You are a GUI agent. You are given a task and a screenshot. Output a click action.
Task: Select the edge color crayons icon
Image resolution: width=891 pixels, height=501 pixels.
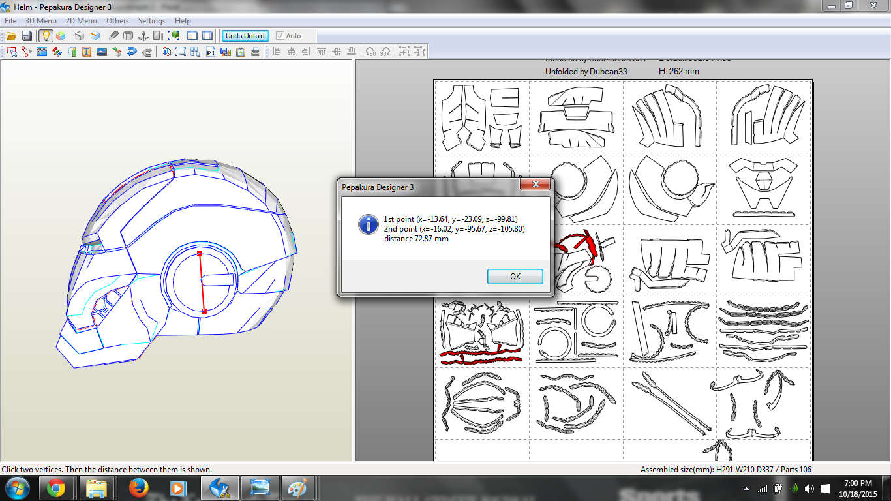coord(57,52)
